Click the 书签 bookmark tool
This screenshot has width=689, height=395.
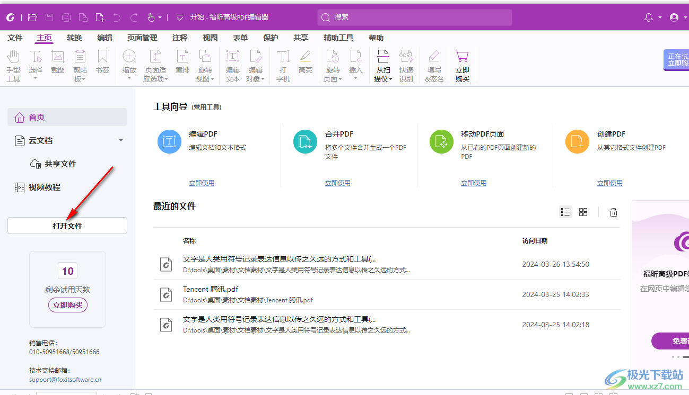102,62
